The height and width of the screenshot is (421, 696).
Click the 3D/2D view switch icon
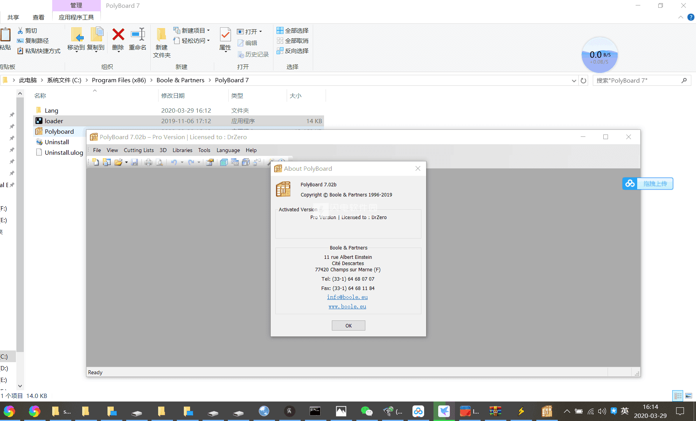coord(234,162)
